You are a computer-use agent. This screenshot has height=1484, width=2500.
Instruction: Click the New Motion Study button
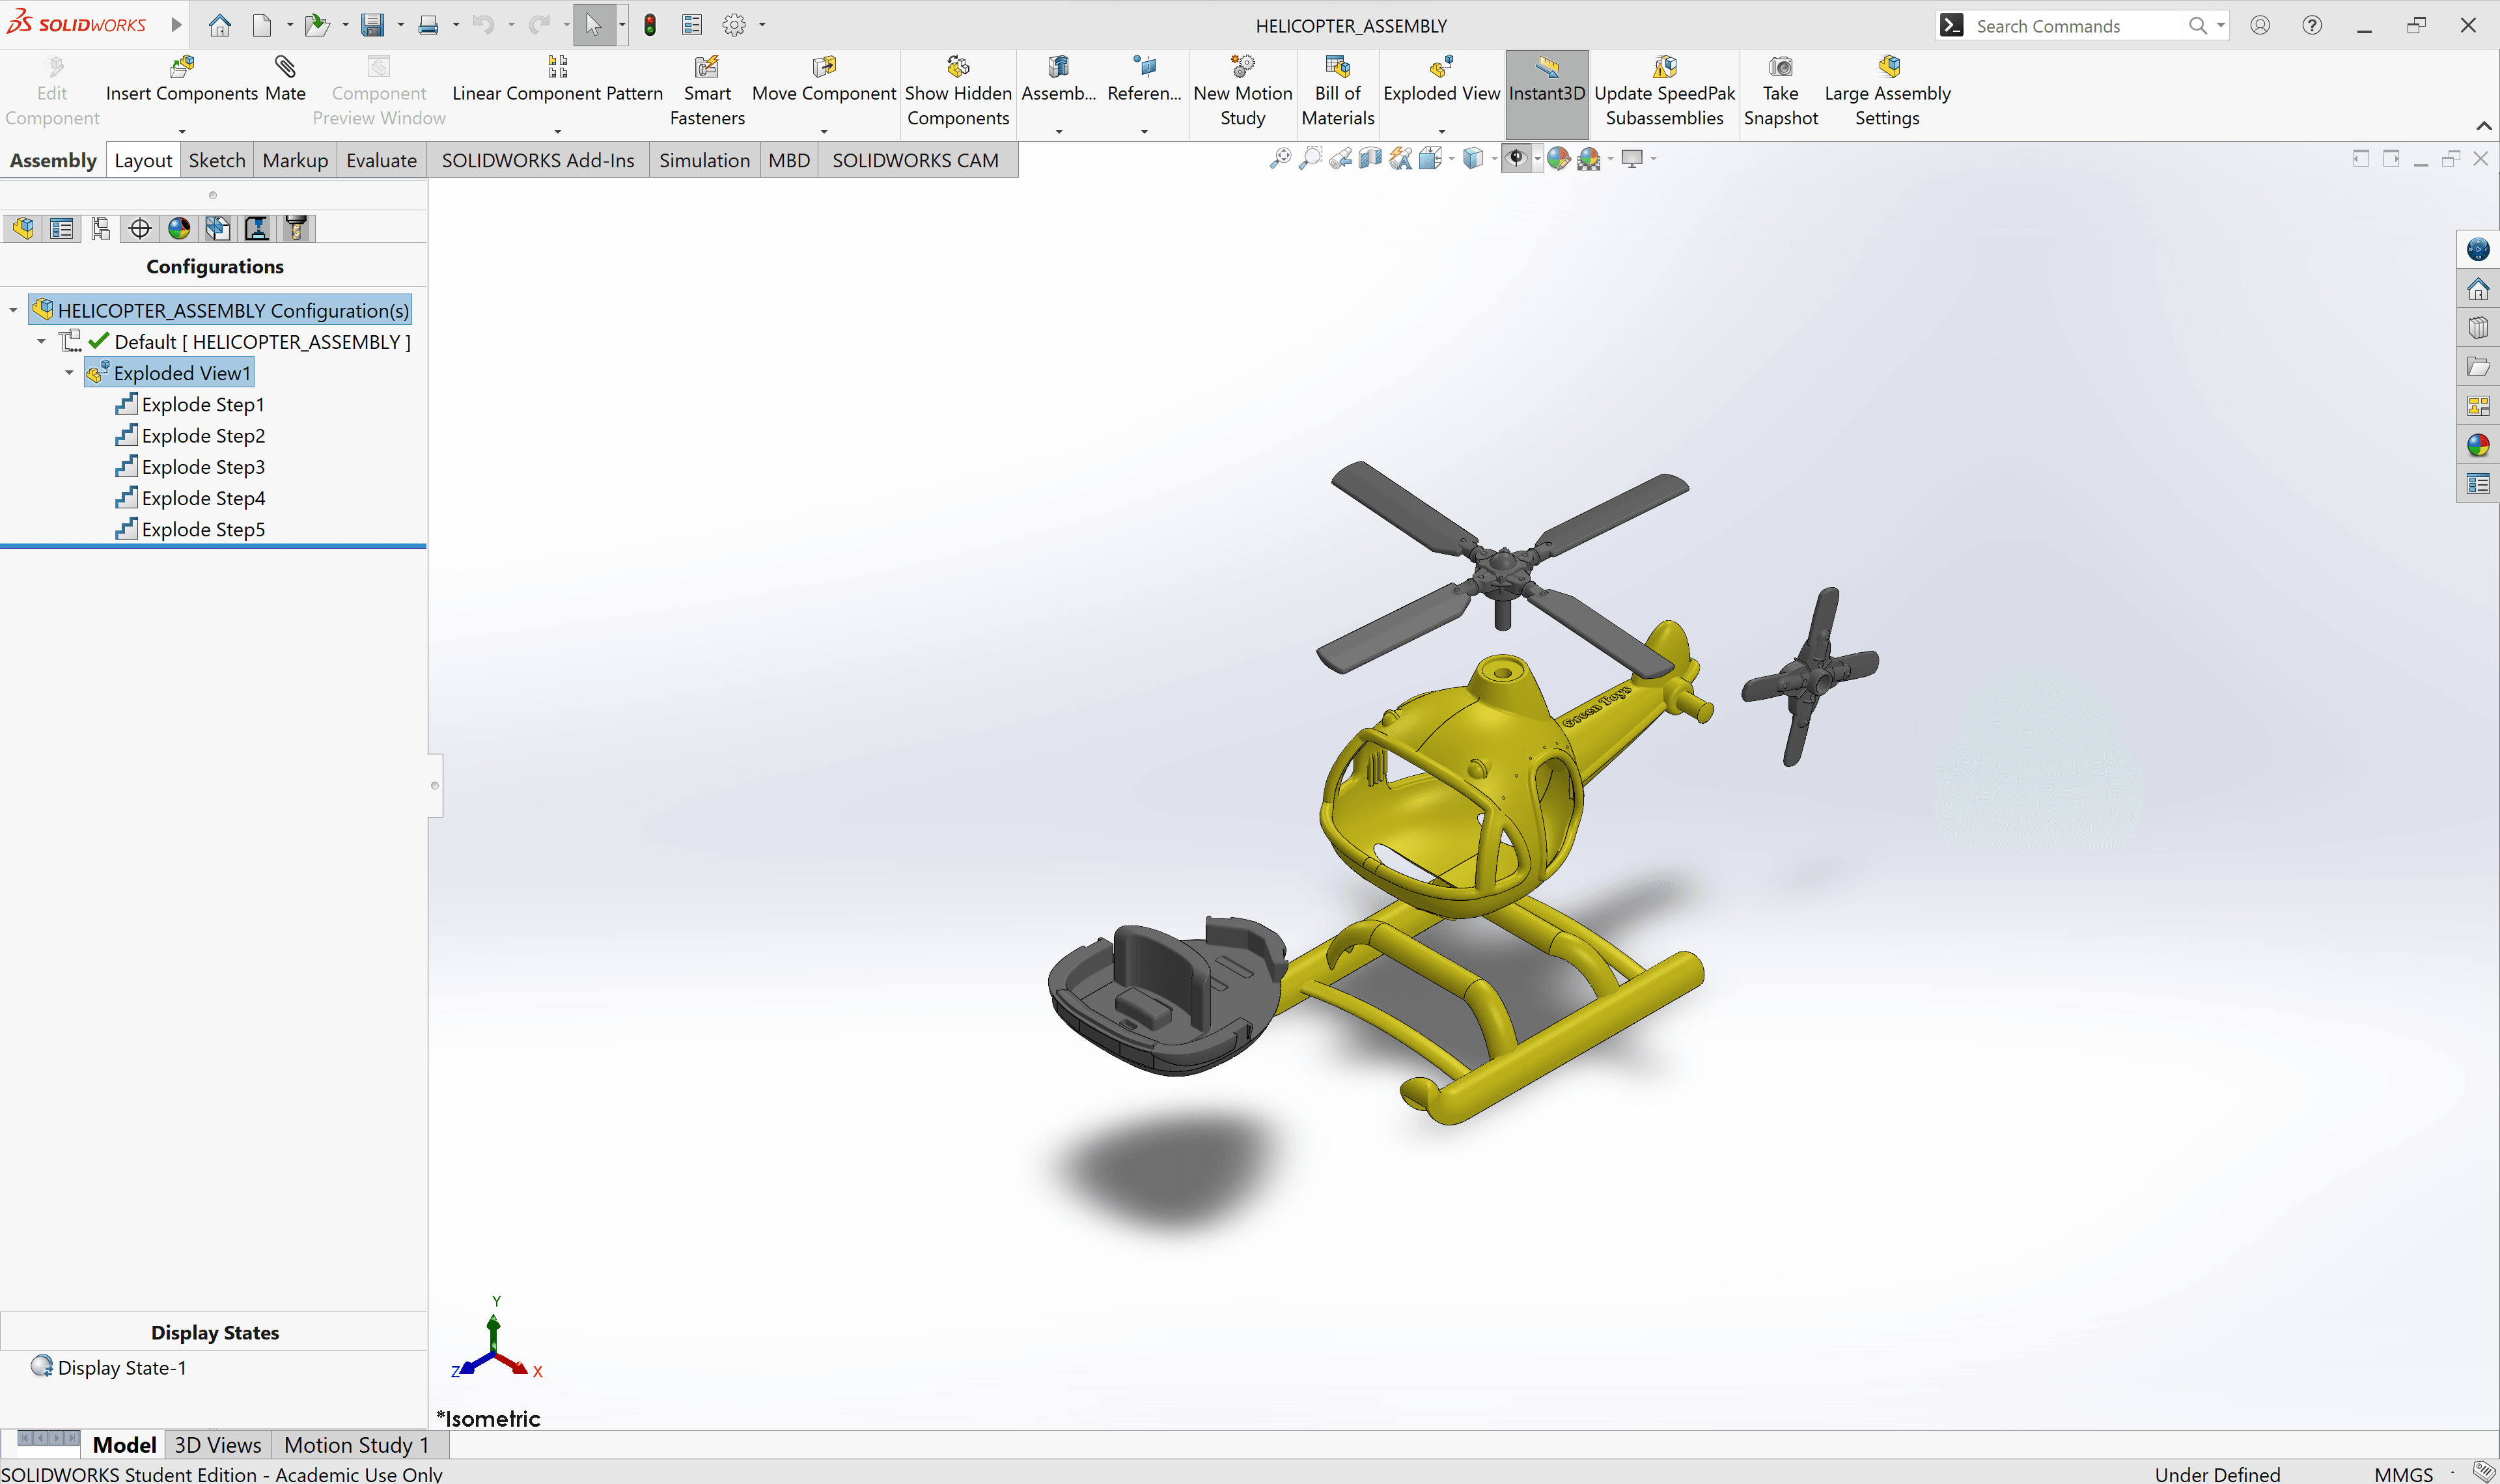pyautogui.click(x=1242, y=90)
